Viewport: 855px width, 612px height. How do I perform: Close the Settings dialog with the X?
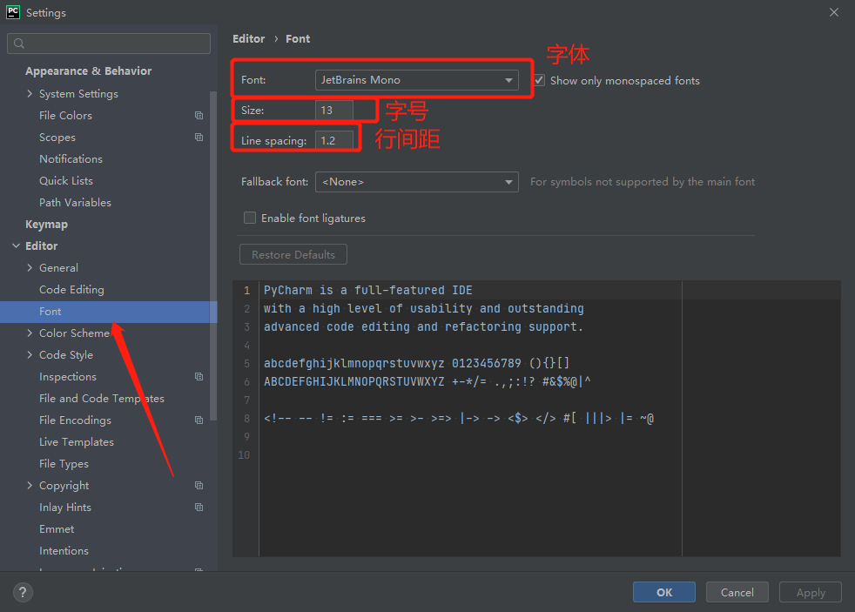tap(834, 12)
